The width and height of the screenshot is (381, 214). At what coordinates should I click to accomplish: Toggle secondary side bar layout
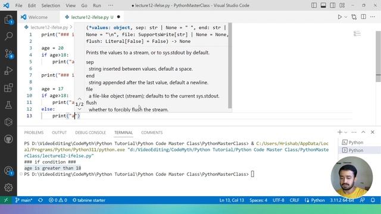click(333, 5)
